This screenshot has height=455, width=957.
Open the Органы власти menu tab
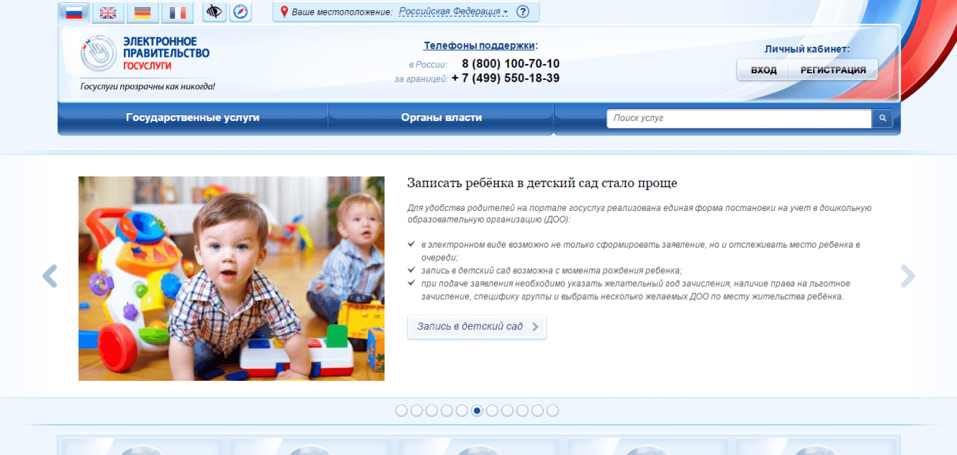point(441,118)
